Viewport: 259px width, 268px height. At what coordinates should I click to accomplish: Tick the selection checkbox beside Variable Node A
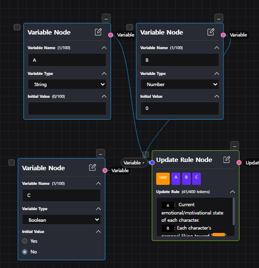17,27
